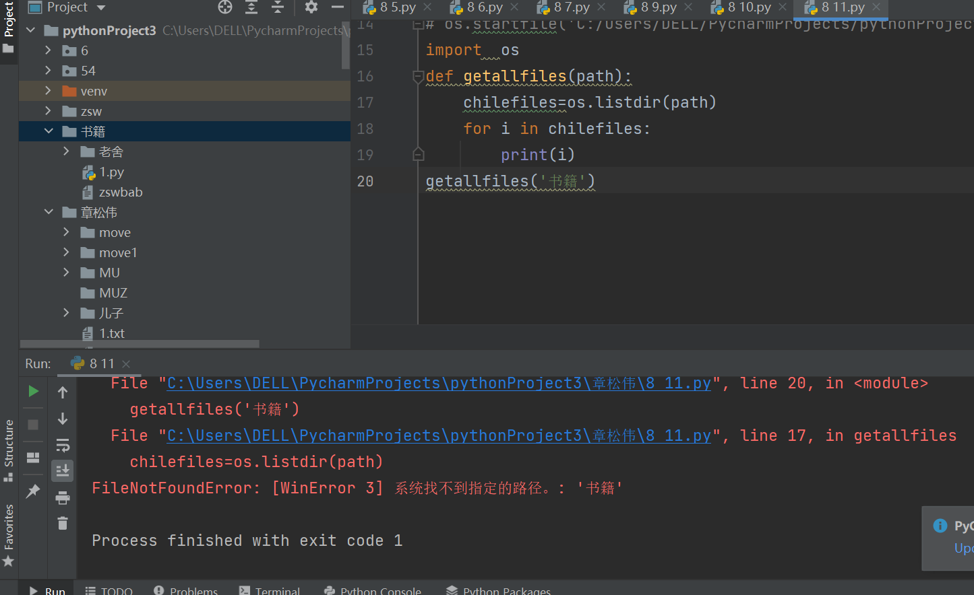Open the TODO bottom tool tab
The width and height of the screenshot is (974, 595).
click(109, 590)
